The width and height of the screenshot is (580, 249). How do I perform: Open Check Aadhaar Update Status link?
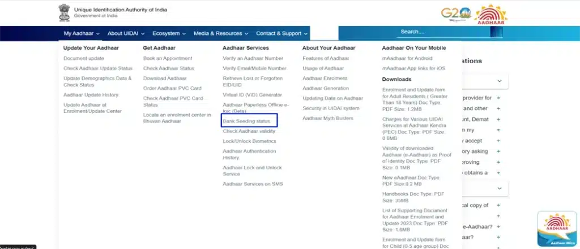click(97, 68)
